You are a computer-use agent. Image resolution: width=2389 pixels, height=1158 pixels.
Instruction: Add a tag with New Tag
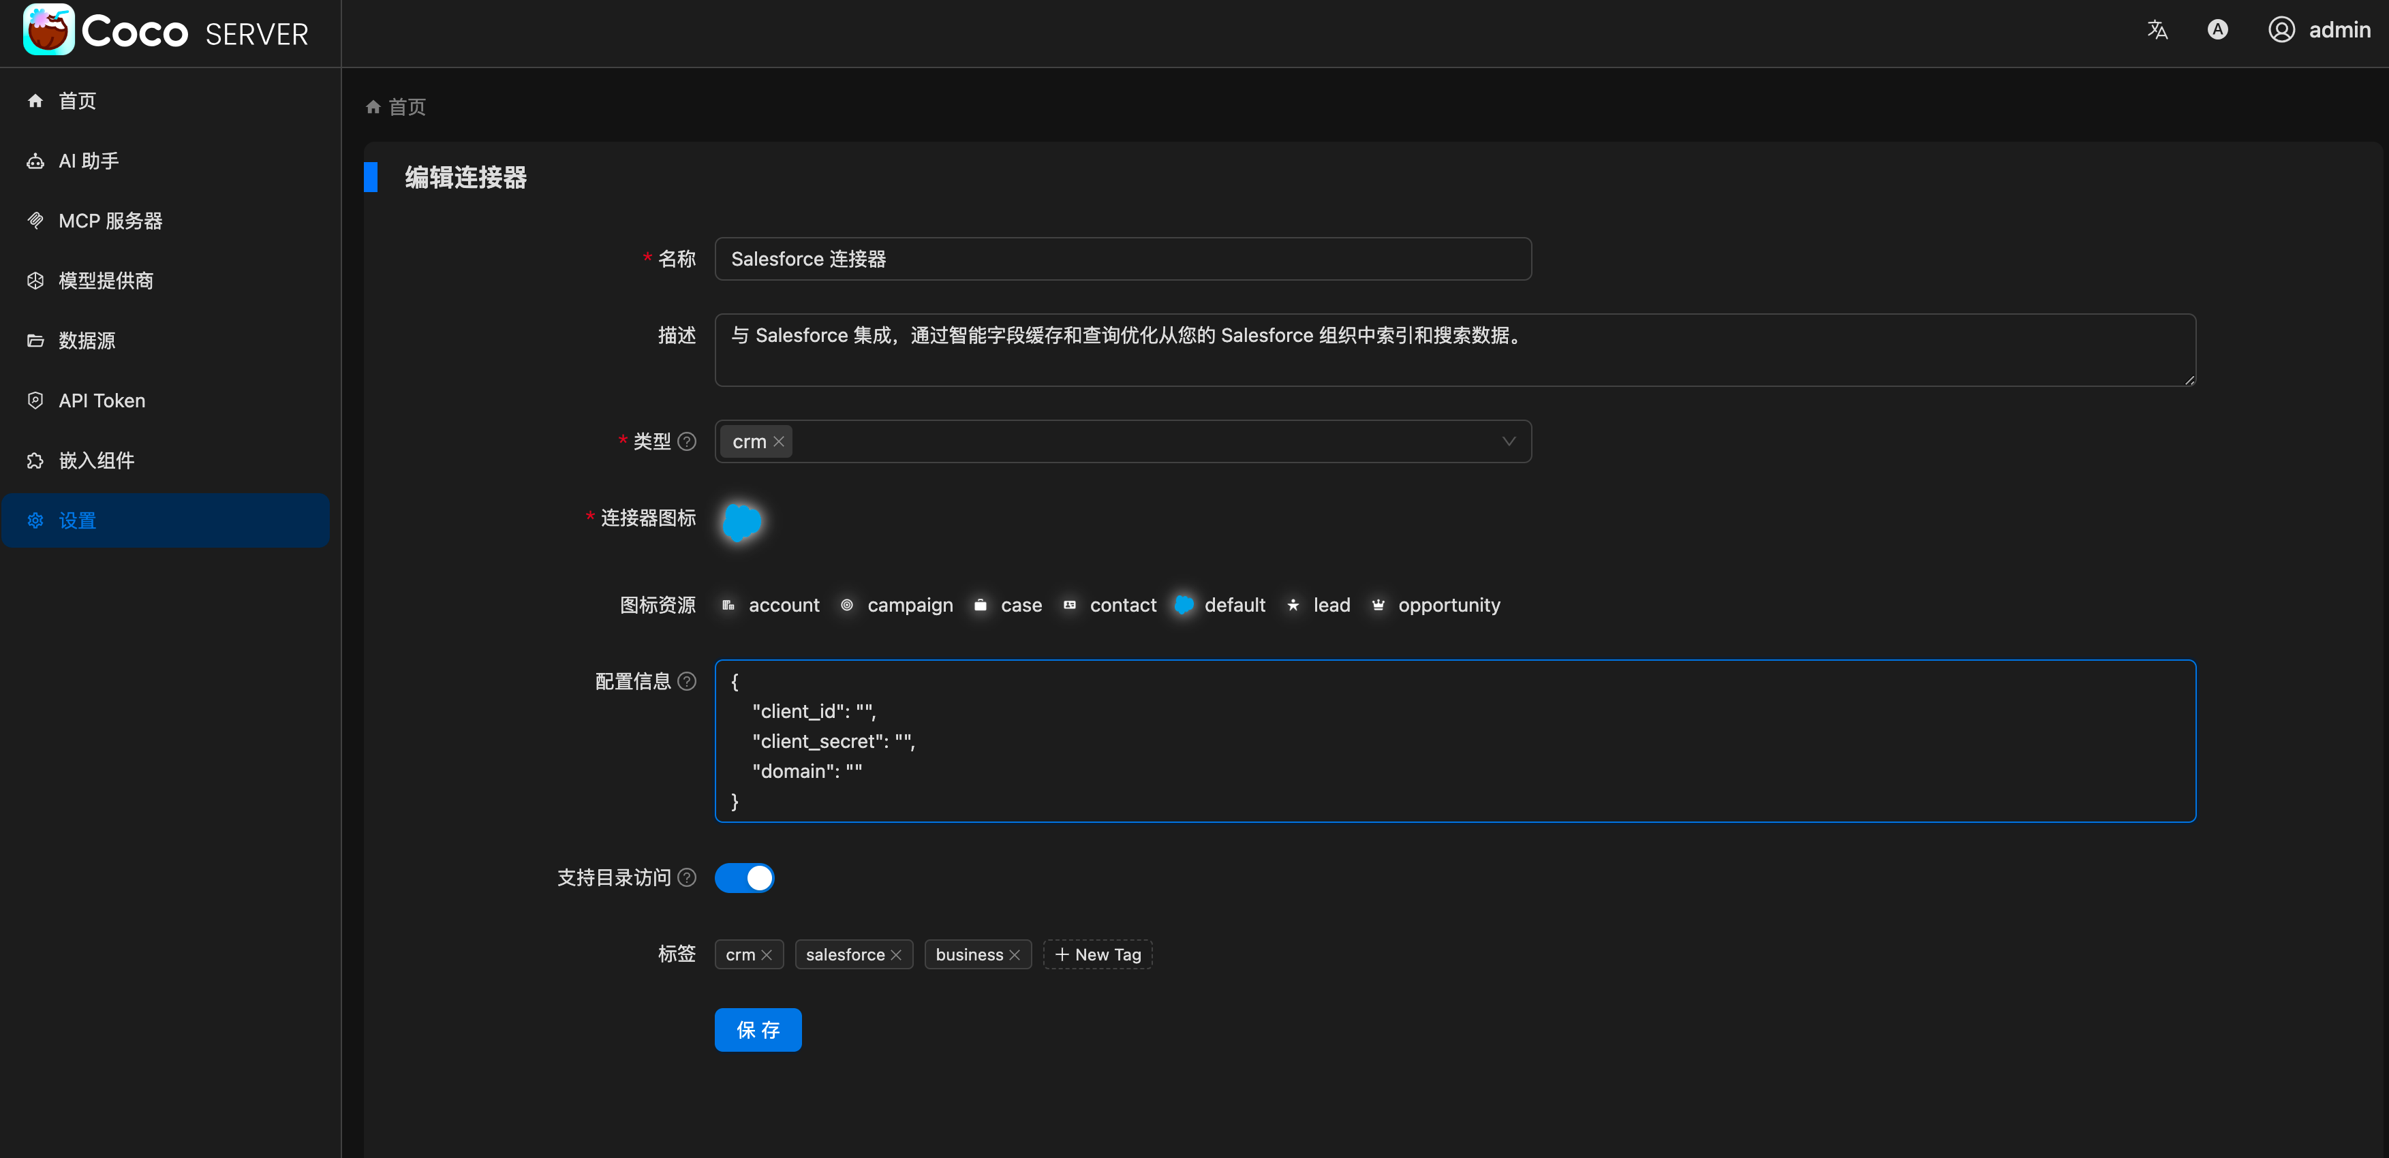[1097, 954]
